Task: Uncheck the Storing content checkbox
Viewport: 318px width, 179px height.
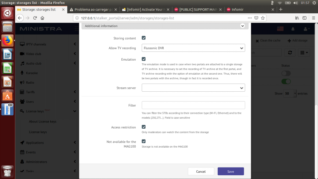Action: point(143,38)
